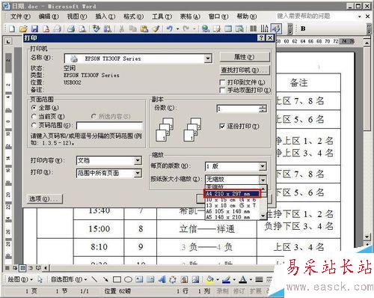Image resolution: width=374 pixels, height=298 pixels.
Task: Open the 文件 (File) menu
Action: (x=20, y=16)
